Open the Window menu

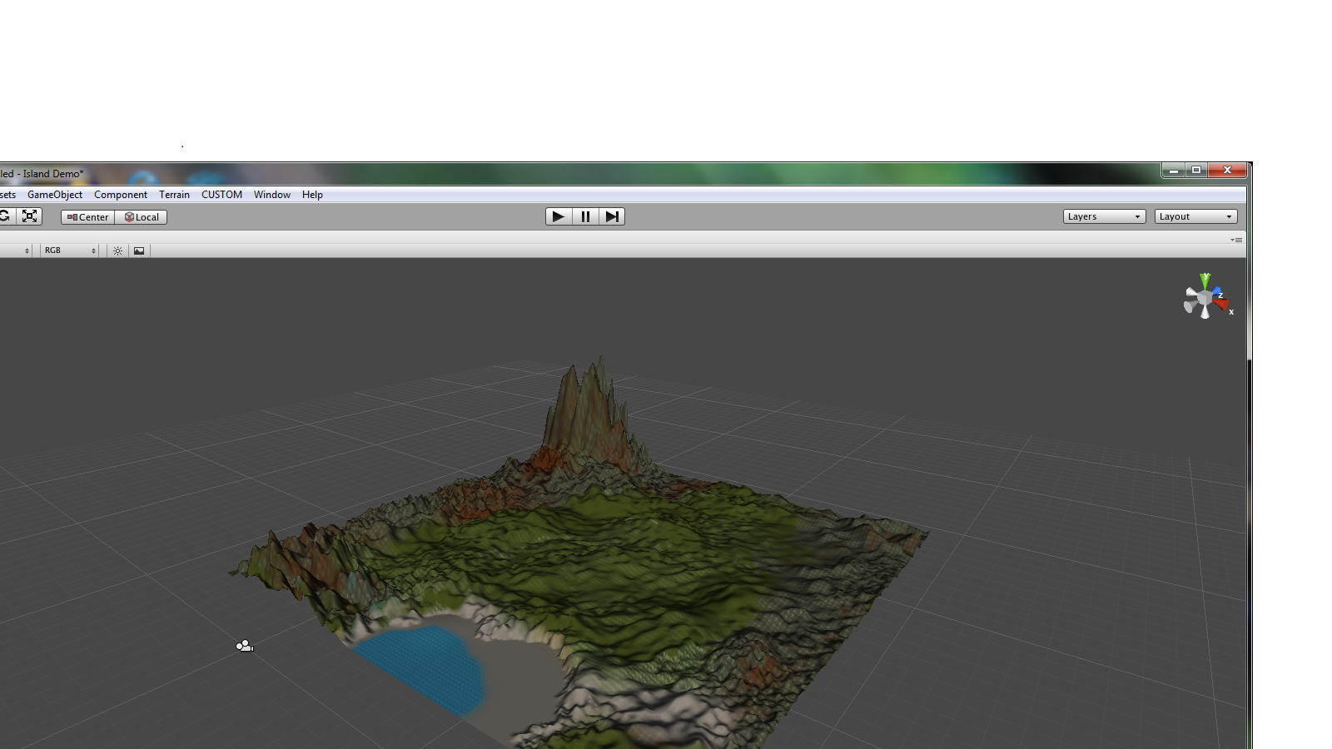point(272,195)
